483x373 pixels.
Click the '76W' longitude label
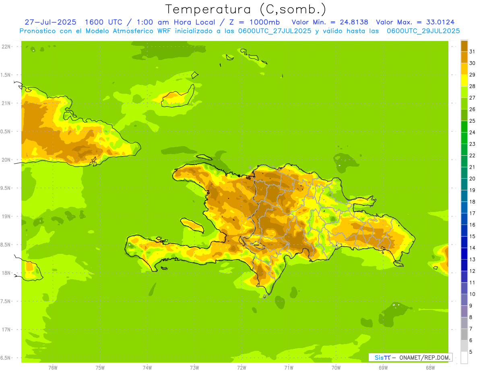tap(53, 368)
